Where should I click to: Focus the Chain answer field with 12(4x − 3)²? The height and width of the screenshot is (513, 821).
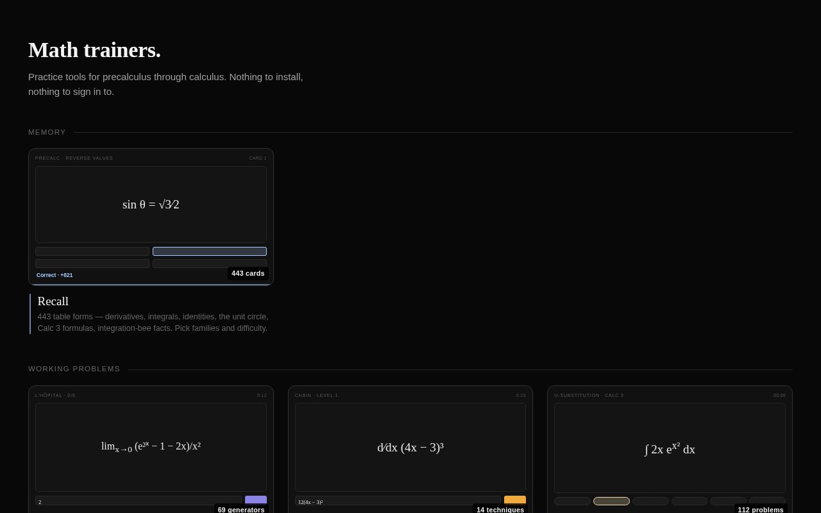[398, 500]
